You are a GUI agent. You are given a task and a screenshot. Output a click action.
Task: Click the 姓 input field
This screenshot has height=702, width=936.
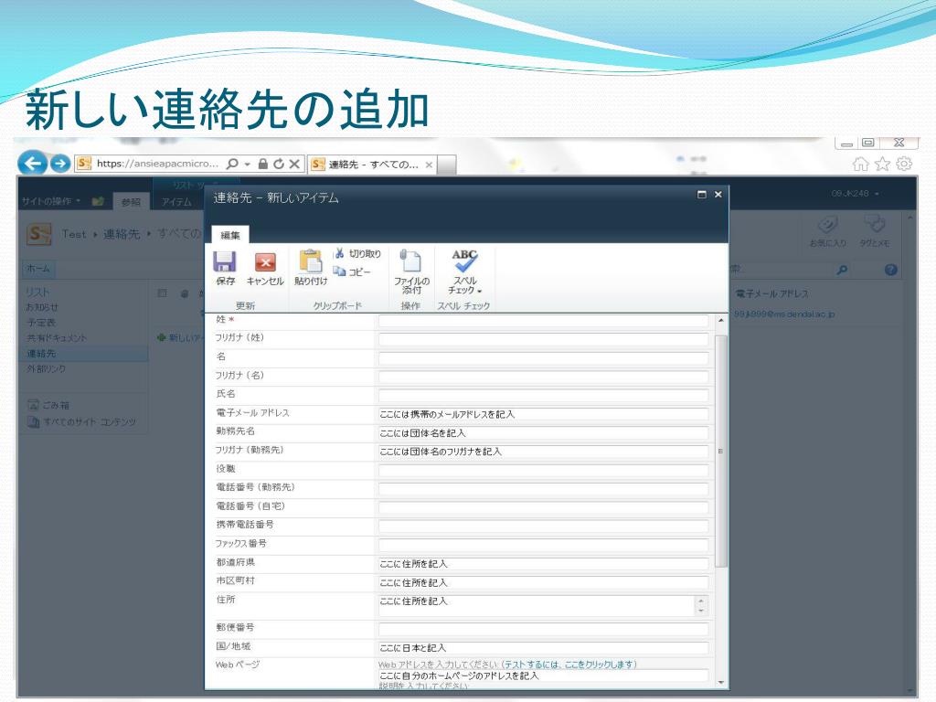point(543,321)
